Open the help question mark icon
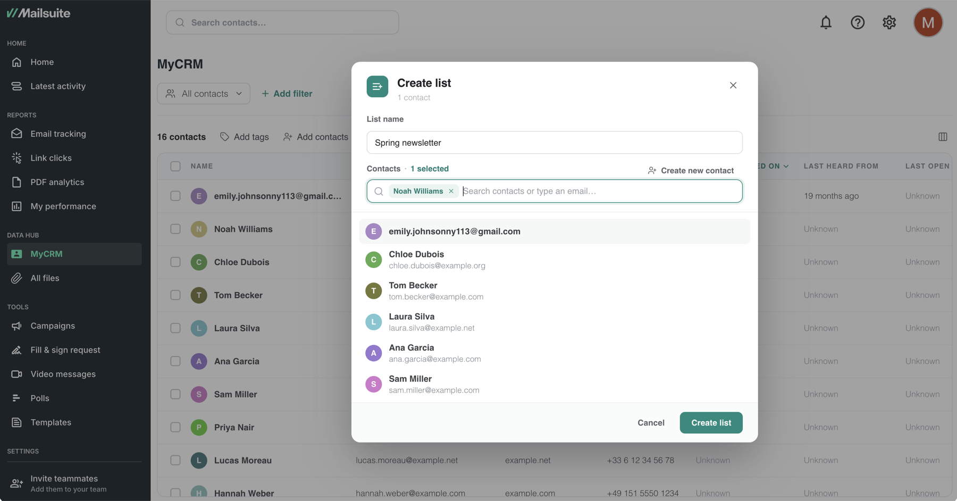 point(858,22)
